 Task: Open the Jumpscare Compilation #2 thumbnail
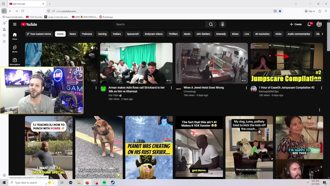287,63
